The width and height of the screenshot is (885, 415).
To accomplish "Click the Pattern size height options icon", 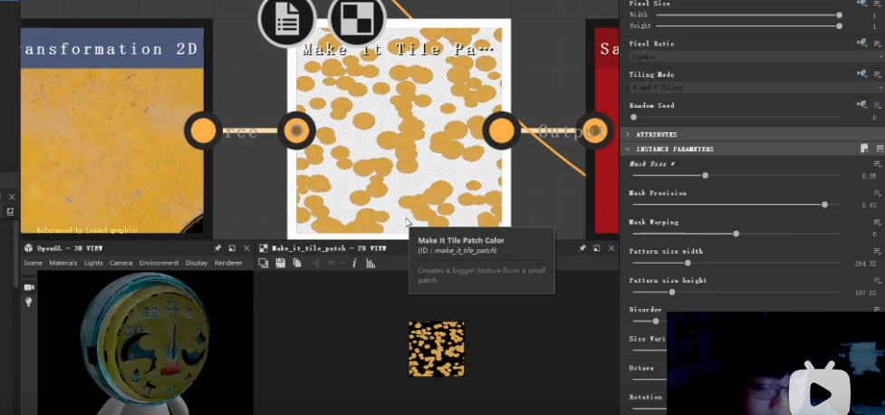I will pos(878,281).
